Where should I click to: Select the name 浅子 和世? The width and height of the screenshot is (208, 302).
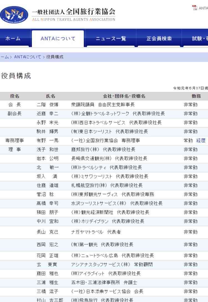[x=47, y=149]
